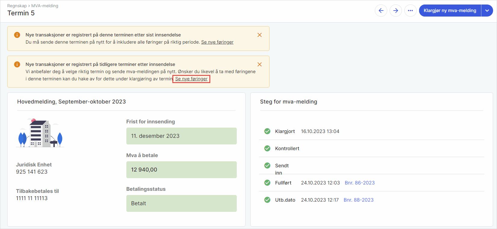Click the Betalt payment status field
Image resolution: width=497 pixels, height=229 pixels.
[181, 203]
